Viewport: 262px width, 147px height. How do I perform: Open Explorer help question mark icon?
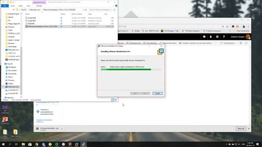point(116,6)
